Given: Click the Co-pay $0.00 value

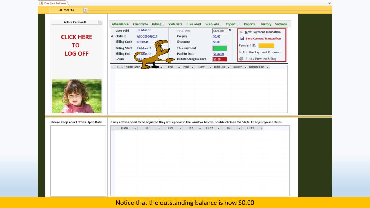Looking at the screenshot, I should [217, 36].
